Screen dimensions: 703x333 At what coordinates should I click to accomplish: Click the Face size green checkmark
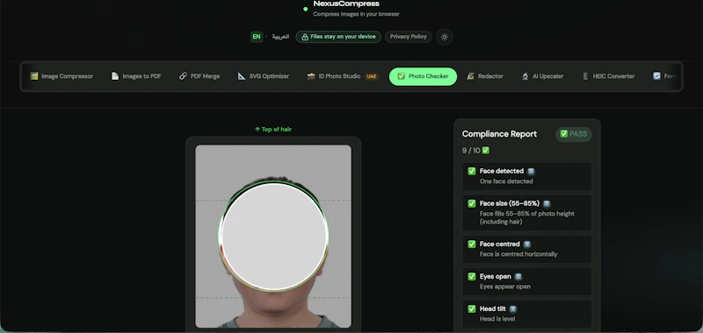pos(472,204)
